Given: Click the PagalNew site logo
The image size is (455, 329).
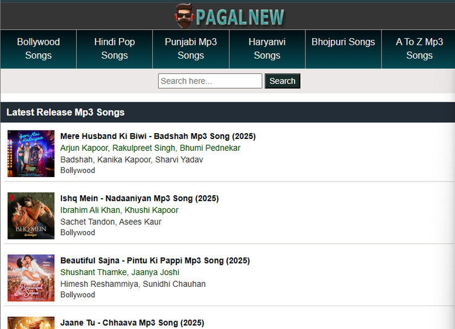Looking at the screenshot, I should tap(229, 17).
